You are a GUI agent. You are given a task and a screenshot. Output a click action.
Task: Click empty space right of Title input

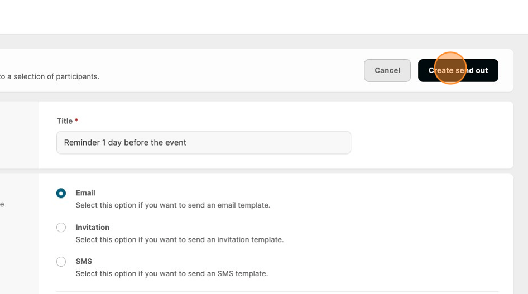(x=430, y=143)
